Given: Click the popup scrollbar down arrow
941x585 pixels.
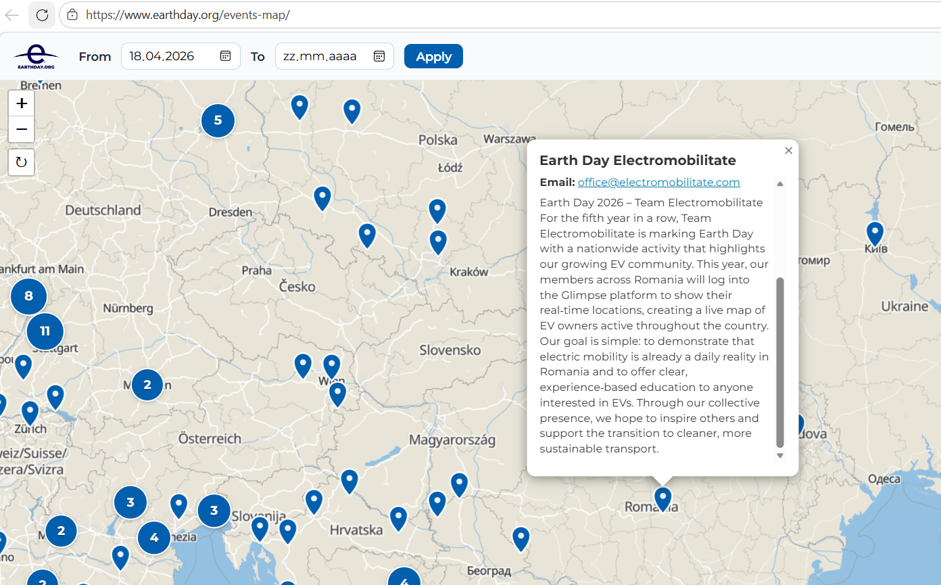Looking at the screenshot, I should 780,455.
